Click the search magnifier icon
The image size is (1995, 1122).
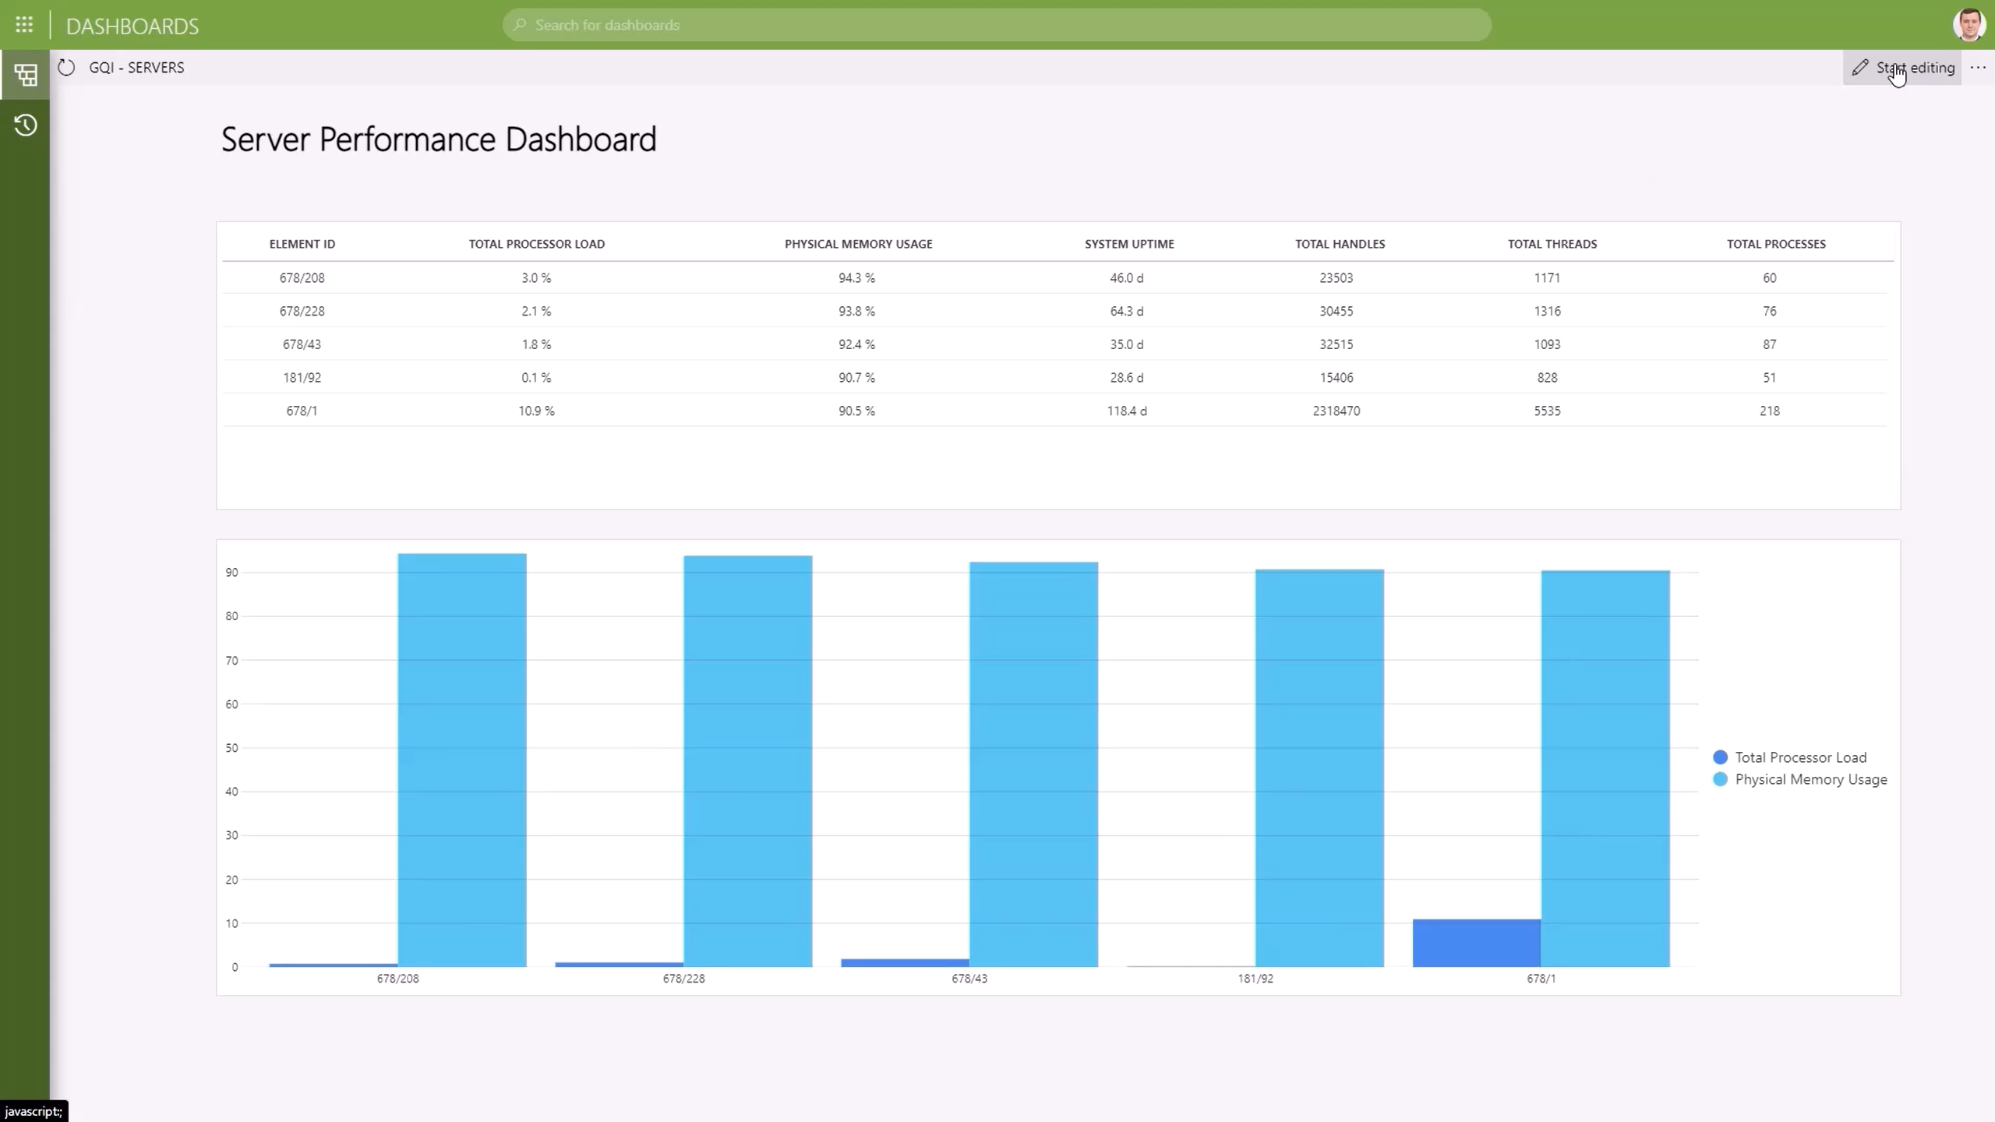point(521,25)
